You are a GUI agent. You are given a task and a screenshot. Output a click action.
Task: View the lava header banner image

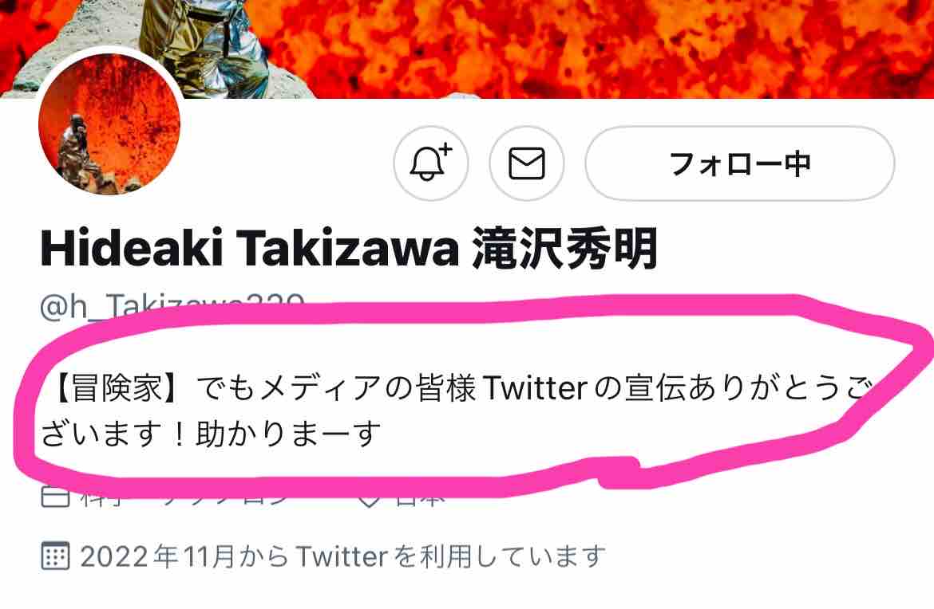(x=467, y=49)
